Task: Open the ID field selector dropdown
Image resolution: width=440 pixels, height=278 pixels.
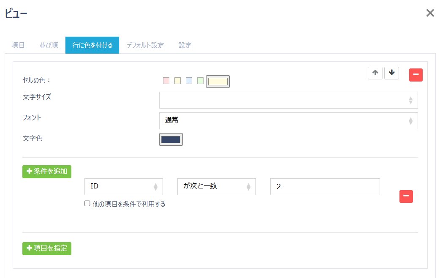Action: 124,186
